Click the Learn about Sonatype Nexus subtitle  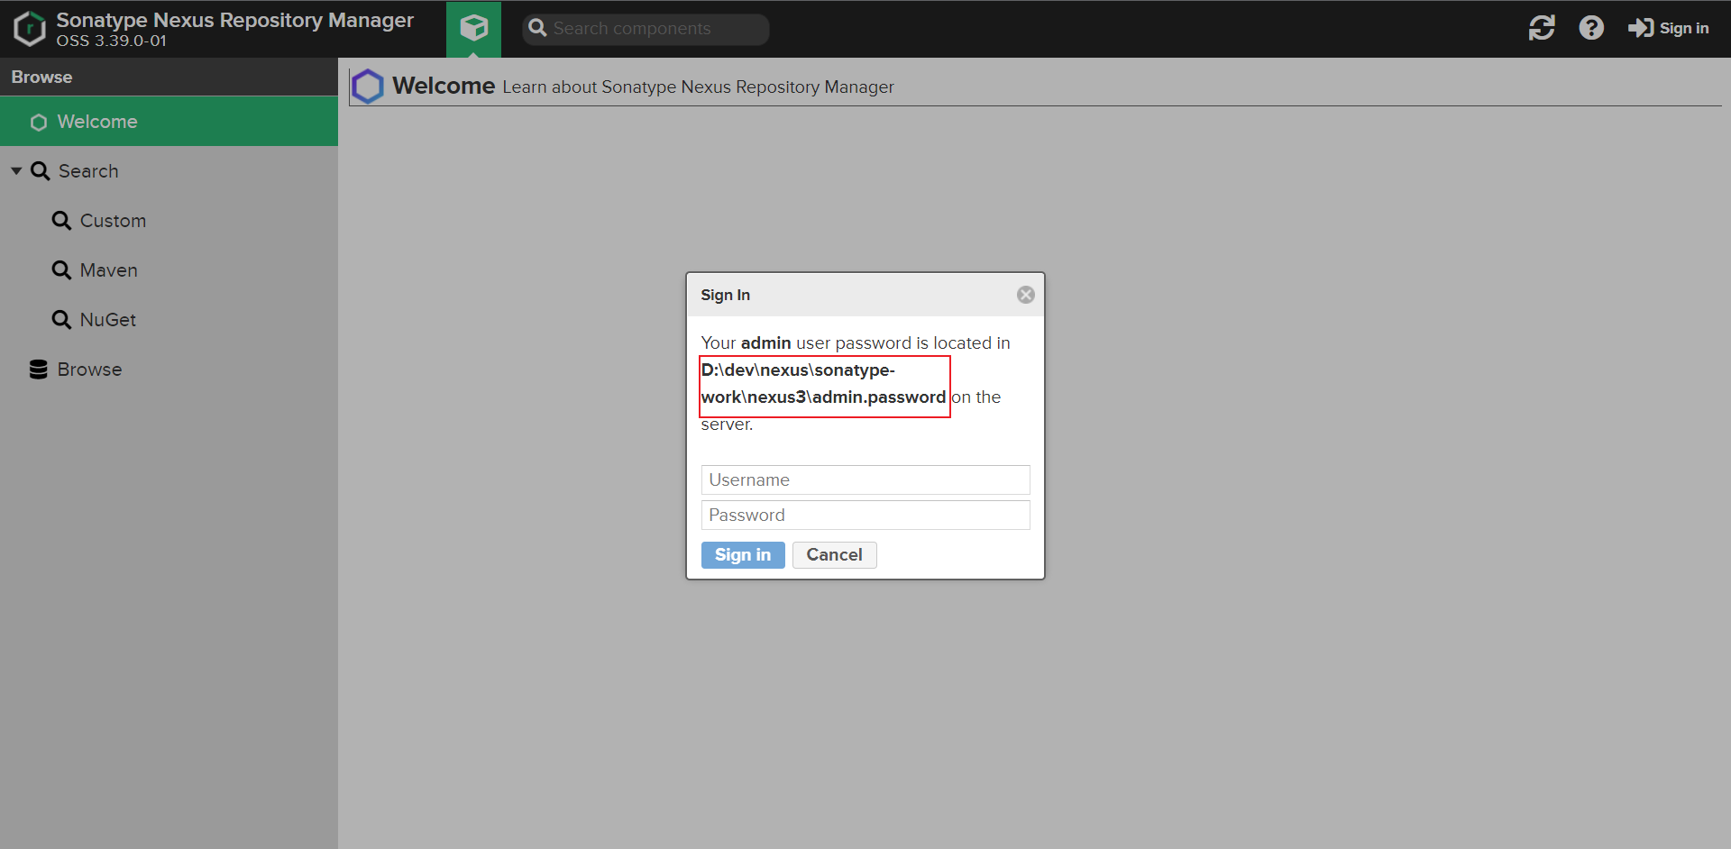(699, 87)
